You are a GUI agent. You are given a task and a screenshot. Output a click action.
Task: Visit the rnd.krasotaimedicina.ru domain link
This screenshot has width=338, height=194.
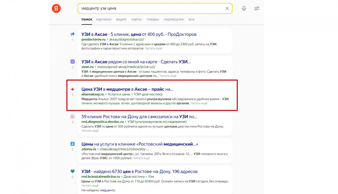tap(101, 177)
